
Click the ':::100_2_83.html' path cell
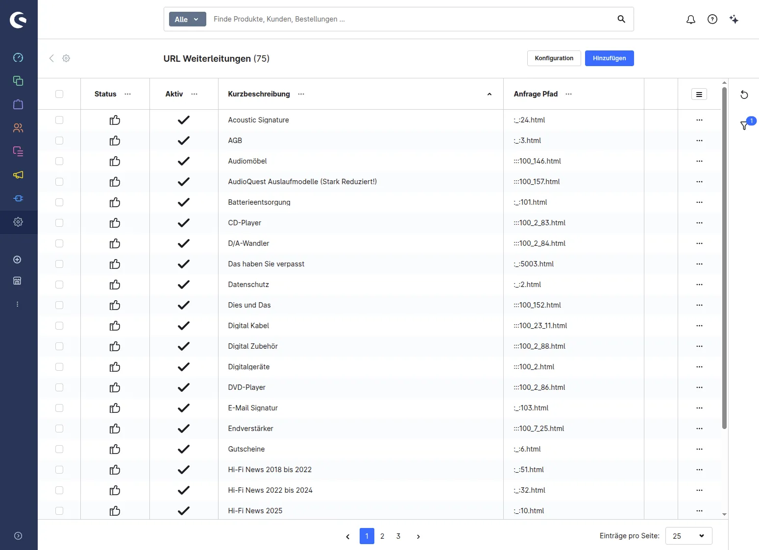coord(573,223)
